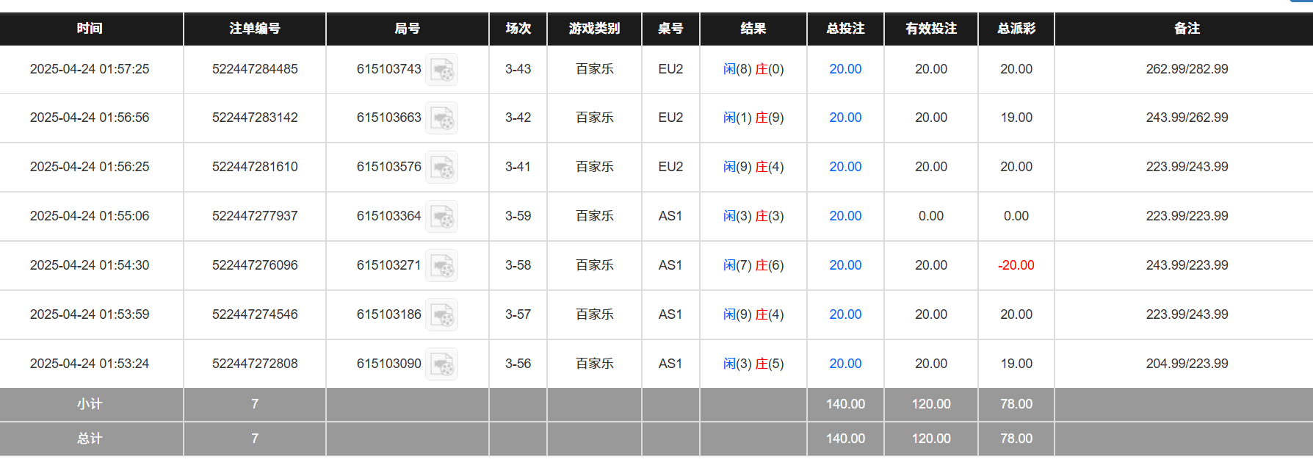Screen dimensions: 1313x468
Task: Click the 总投注 column header to sort
Action: click(x=844, y=29)
